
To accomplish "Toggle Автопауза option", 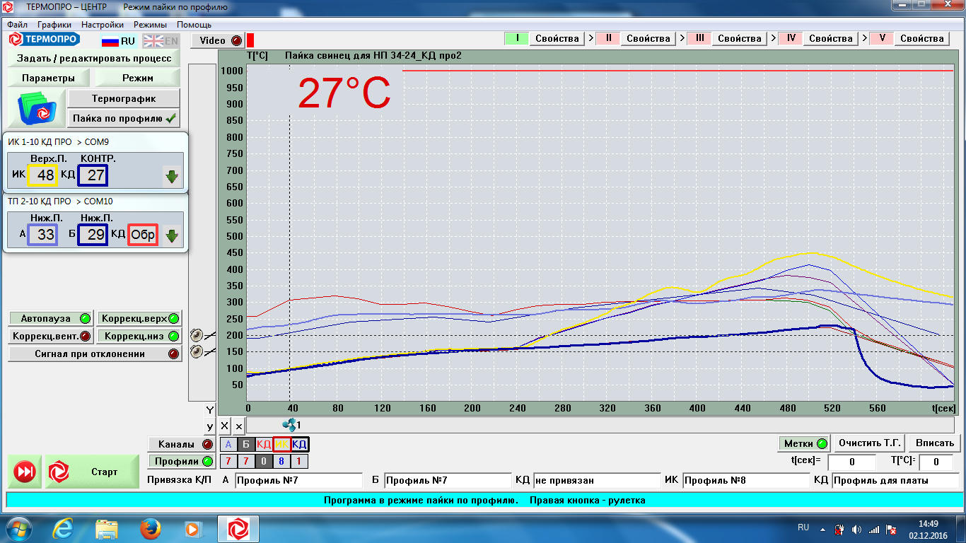I will click(51, 318).
